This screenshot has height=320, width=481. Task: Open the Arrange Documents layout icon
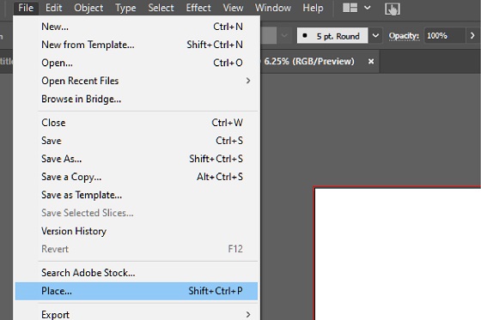(350, 8)
